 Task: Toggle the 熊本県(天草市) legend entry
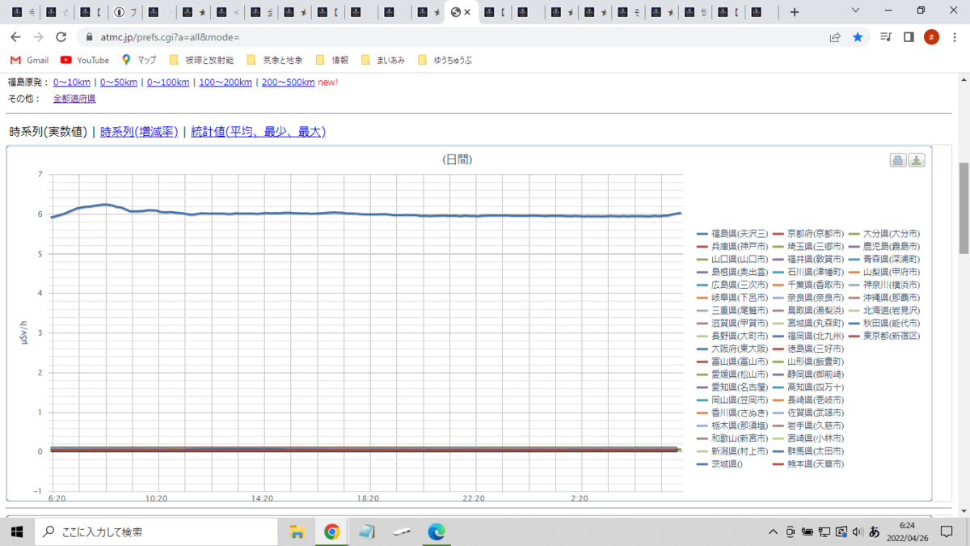click(x=808, y=464)
